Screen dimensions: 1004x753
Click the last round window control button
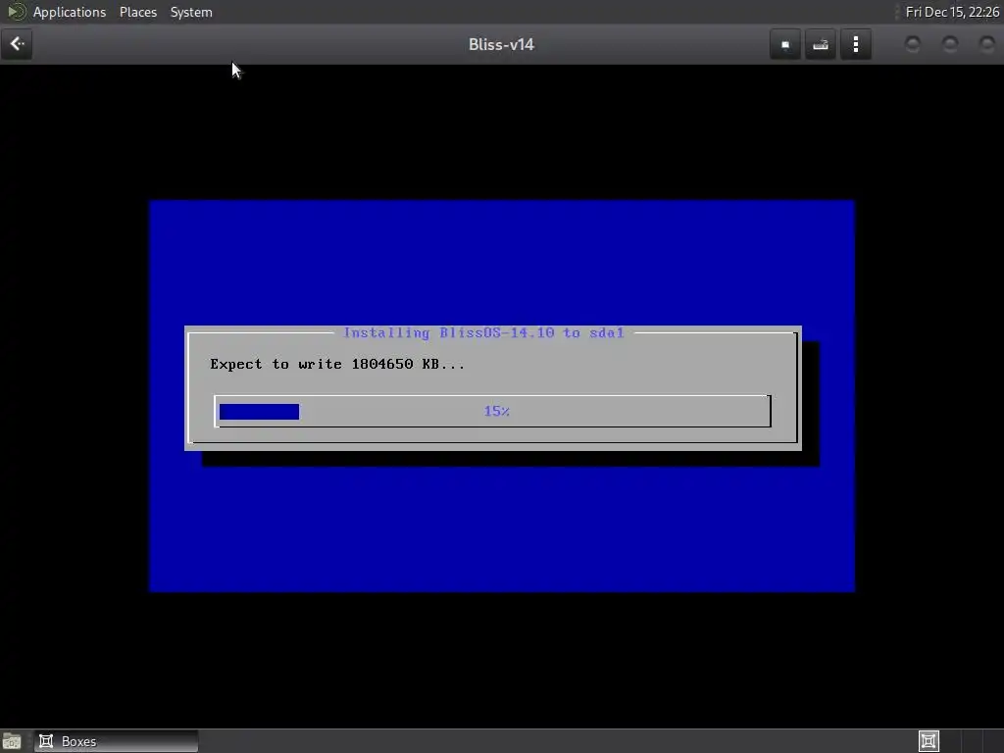pos(986,44)
